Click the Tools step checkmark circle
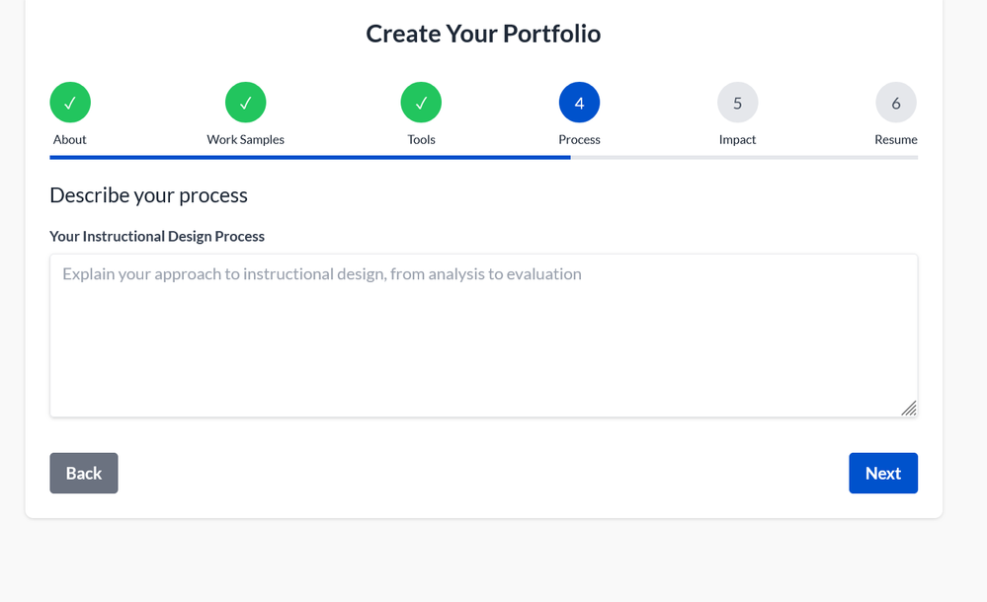 (x=421, y=103)
